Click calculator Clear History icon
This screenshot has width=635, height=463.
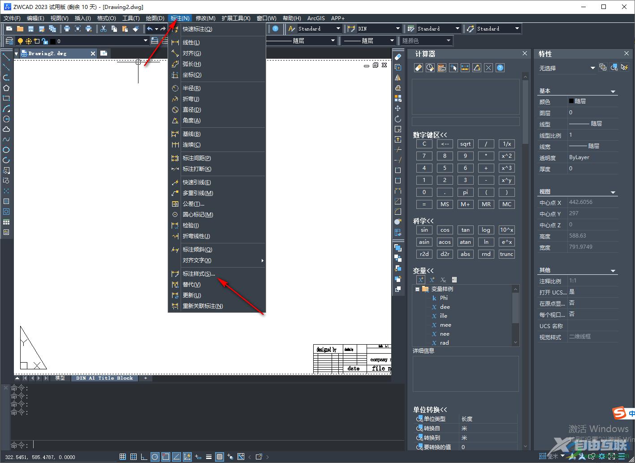coord(430,68)
